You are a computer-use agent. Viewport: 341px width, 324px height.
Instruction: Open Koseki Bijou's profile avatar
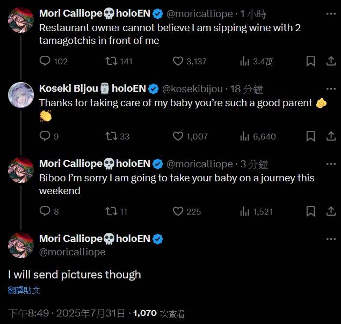(21, 95)
